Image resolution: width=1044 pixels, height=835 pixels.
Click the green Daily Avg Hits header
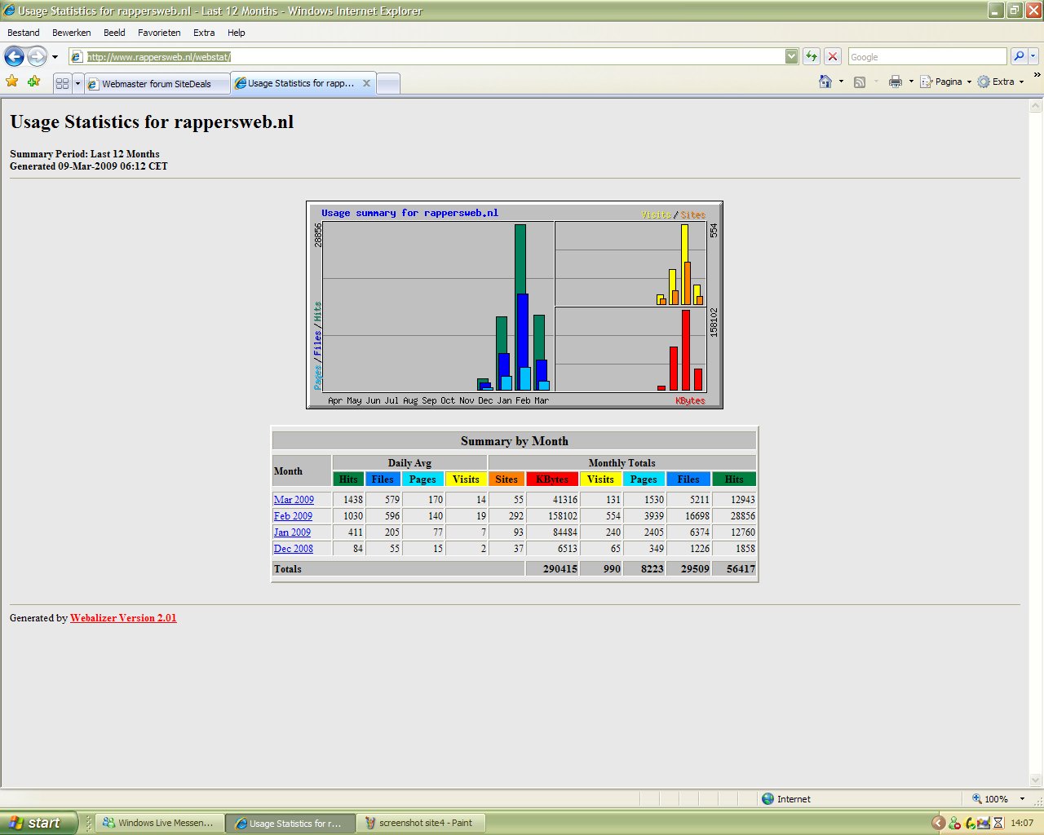(348, 479)
